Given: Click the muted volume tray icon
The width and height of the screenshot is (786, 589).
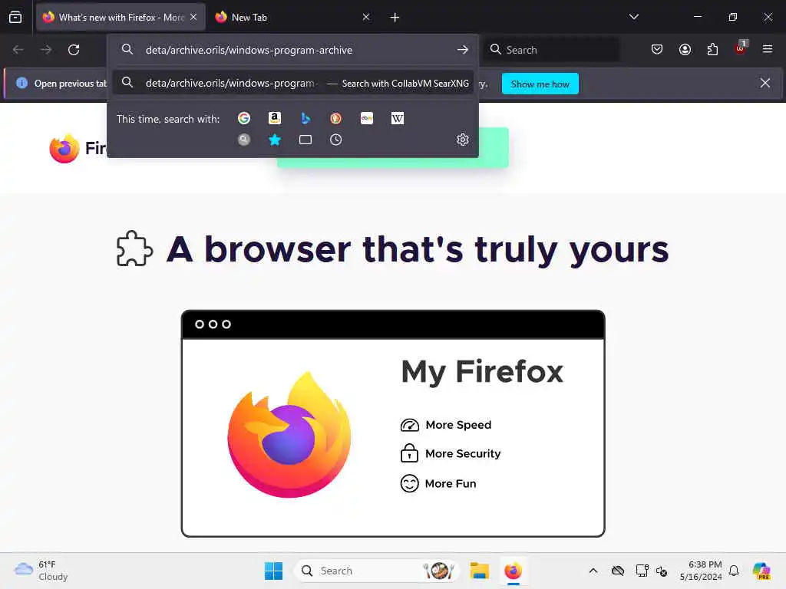Looking at the screenshot, I should pyautogui.click(x=662, y=571).
